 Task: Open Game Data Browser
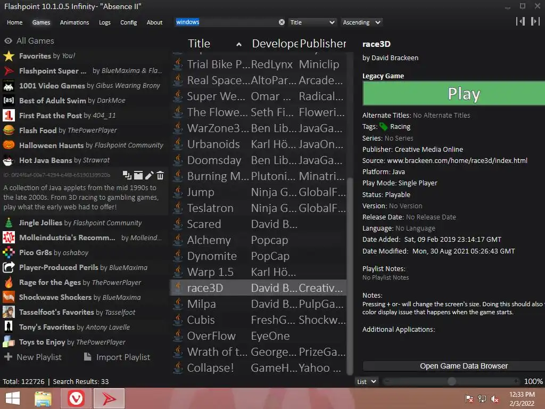click(453, 366)
